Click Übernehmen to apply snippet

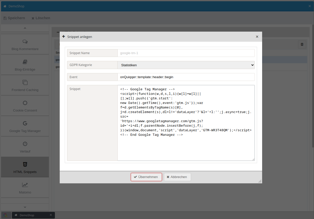tap(146, 177)
